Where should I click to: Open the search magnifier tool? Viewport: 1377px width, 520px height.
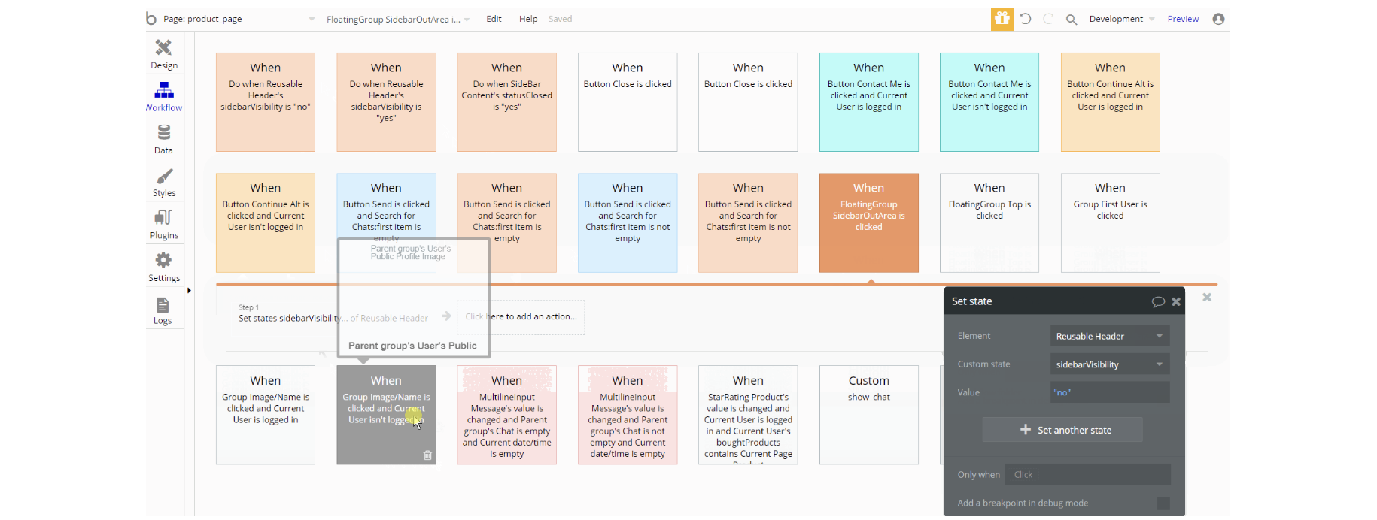[1071, 20]
